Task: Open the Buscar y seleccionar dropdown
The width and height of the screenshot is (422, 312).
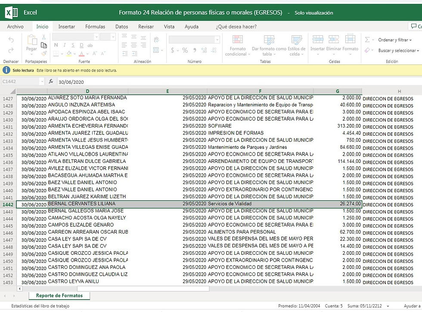Action: [397, 50]
